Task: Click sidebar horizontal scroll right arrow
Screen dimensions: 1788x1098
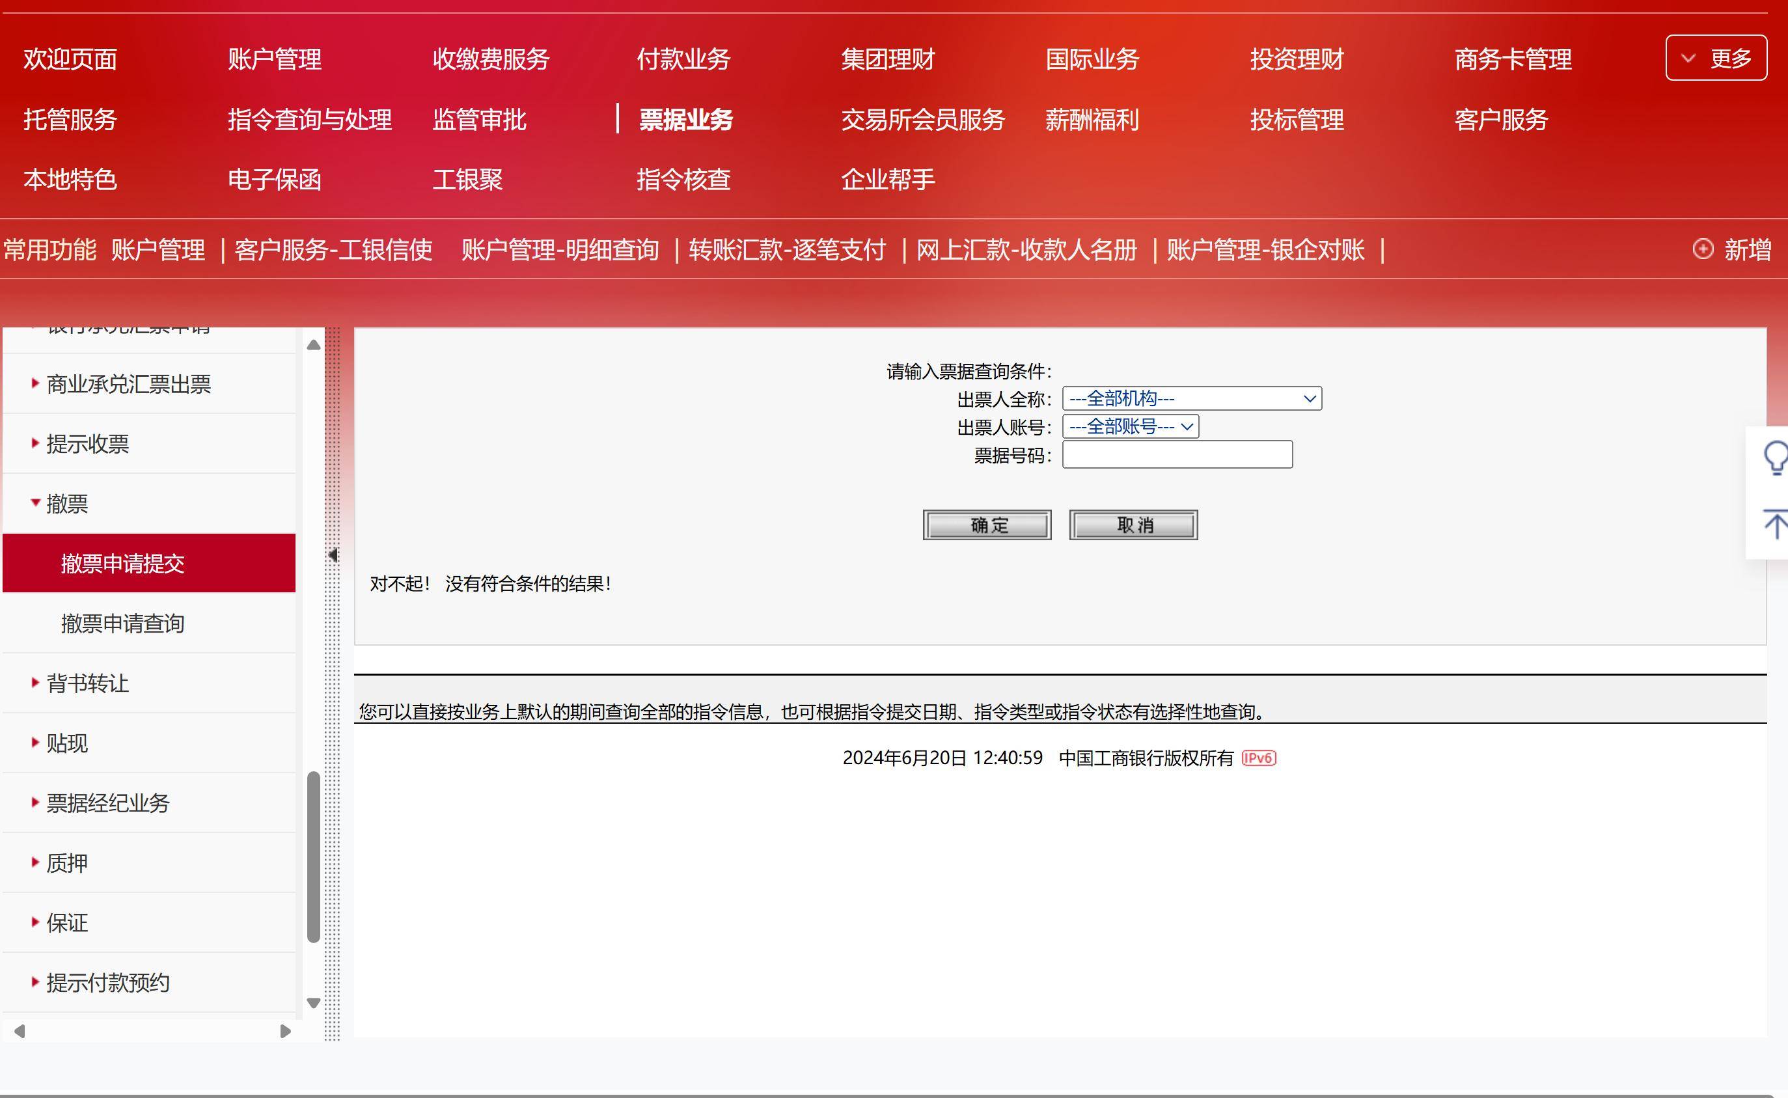Action: pos(285,1031)
